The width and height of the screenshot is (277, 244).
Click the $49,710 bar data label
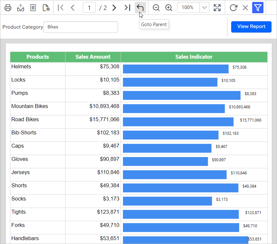coord(250,226)
